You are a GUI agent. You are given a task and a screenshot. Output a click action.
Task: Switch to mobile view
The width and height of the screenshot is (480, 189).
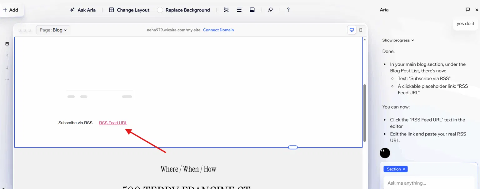[361, 30]
